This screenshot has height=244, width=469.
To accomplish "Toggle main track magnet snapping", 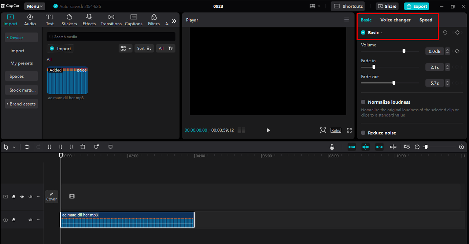I will point(352,147).
